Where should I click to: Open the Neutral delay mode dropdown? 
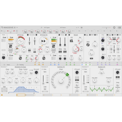[x=114, y=38]
